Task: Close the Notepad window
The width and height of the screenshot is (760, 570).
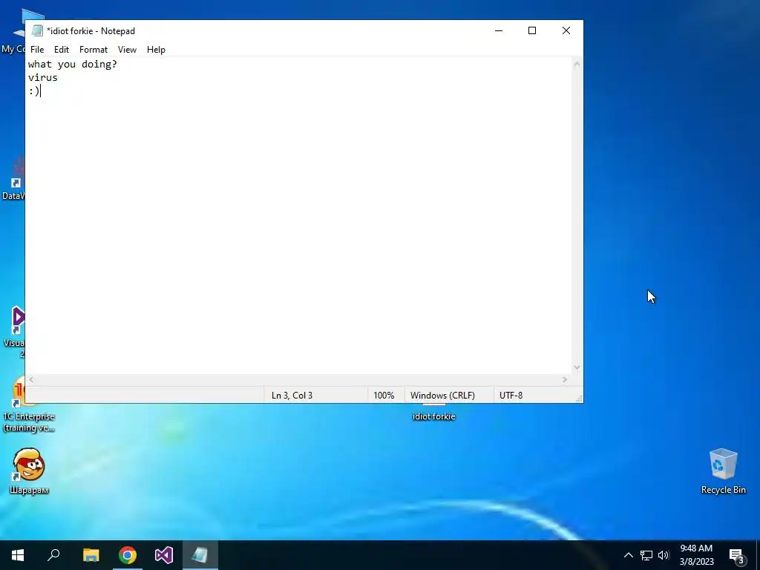Action: click(566, 30)
